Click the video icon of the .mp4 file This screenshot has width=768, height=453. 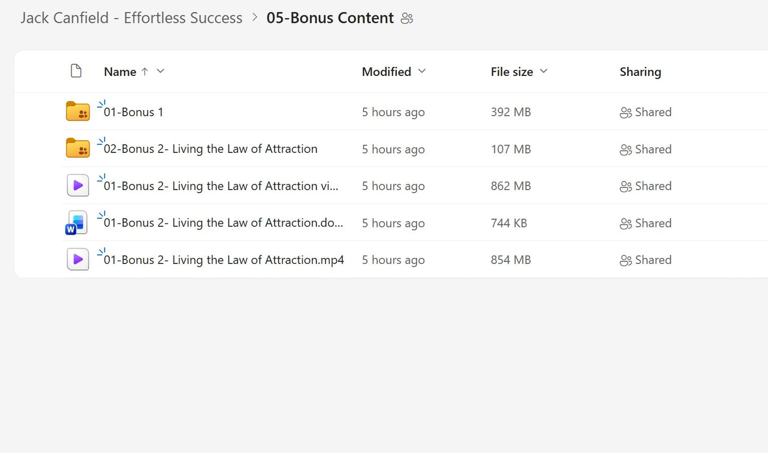click(x=78, y=260)
